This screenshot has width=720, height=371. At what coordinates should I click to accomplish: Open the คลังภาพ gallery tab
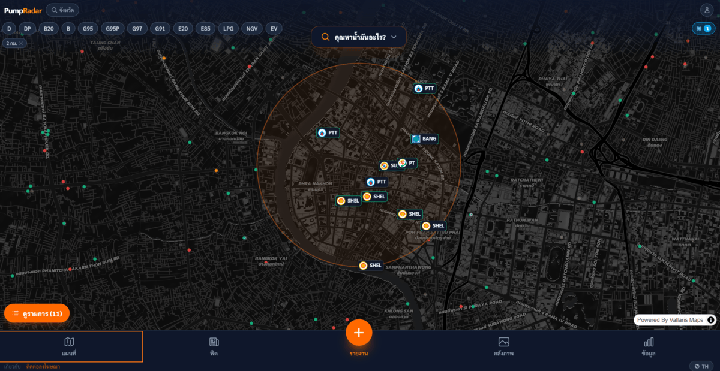pyautogui.click(x=503, y=346)
